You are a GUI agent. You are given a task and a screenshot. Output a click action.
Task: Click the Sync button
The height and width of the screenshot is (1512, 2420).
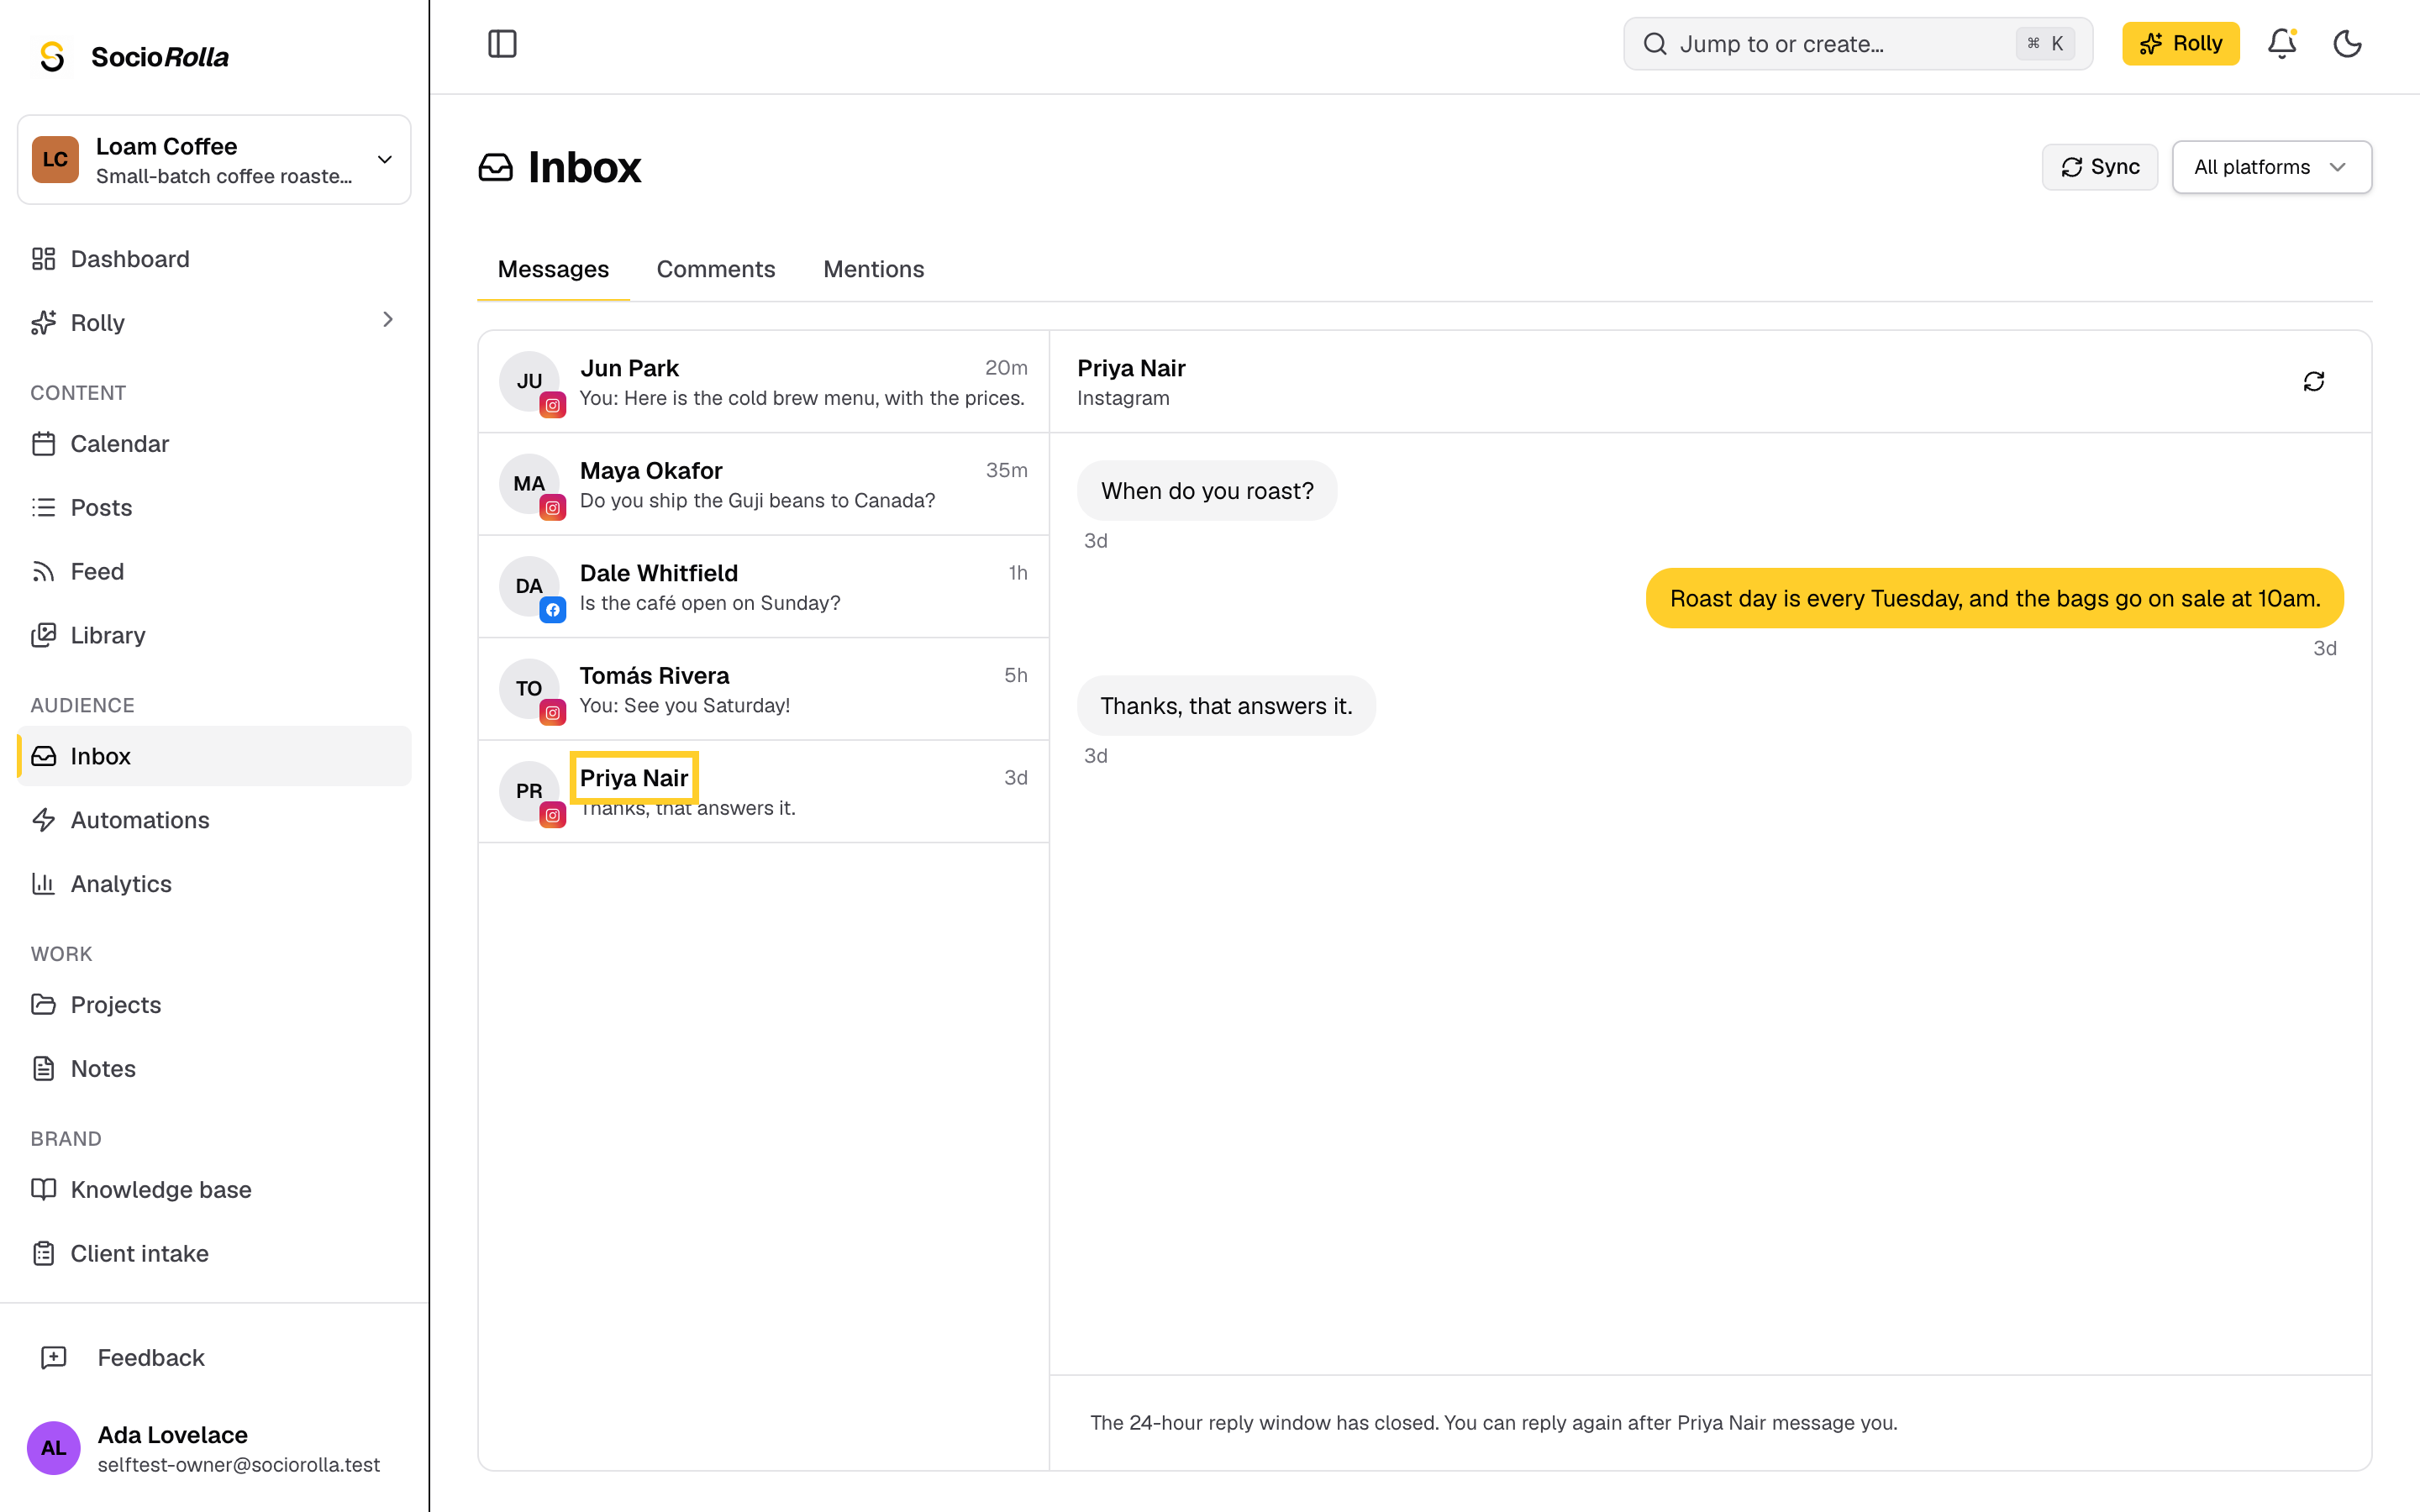pyautogui.click(x=2099, y=167)
